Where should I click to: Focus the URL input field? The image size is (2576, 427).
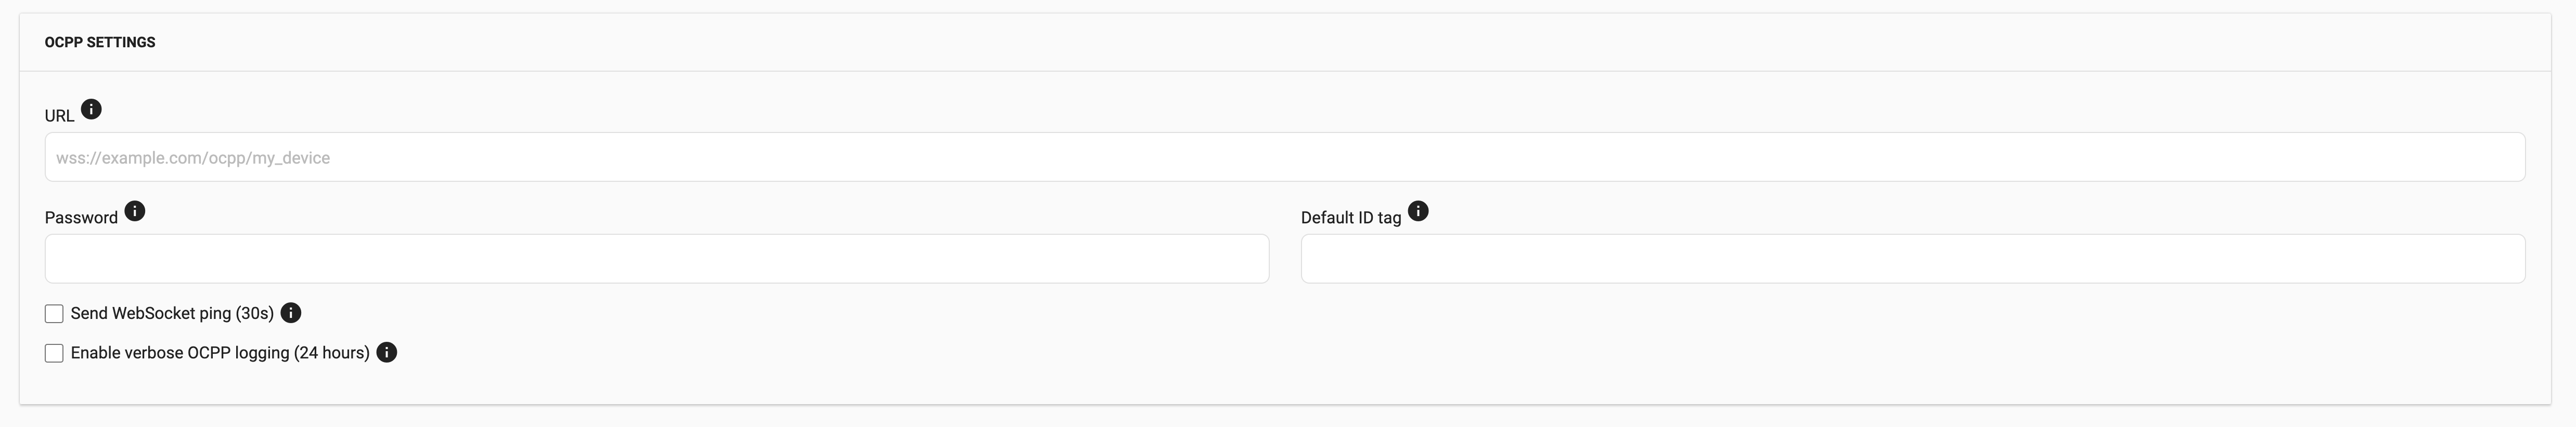pyautogui.click(x=1285, y=157)
